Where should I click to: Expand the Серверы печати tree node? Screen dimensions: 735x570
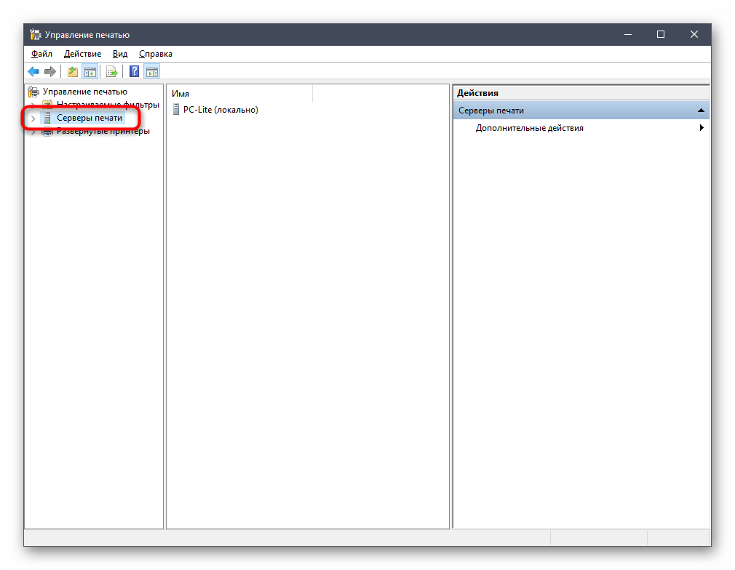pyautogui.click(x=33, y=119)
